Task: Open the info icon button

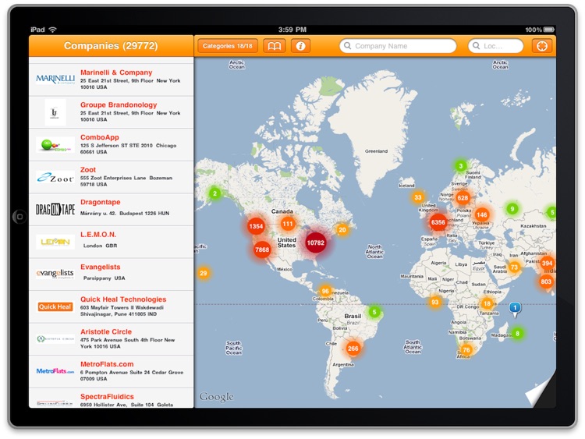Action: tap(301, 46)
